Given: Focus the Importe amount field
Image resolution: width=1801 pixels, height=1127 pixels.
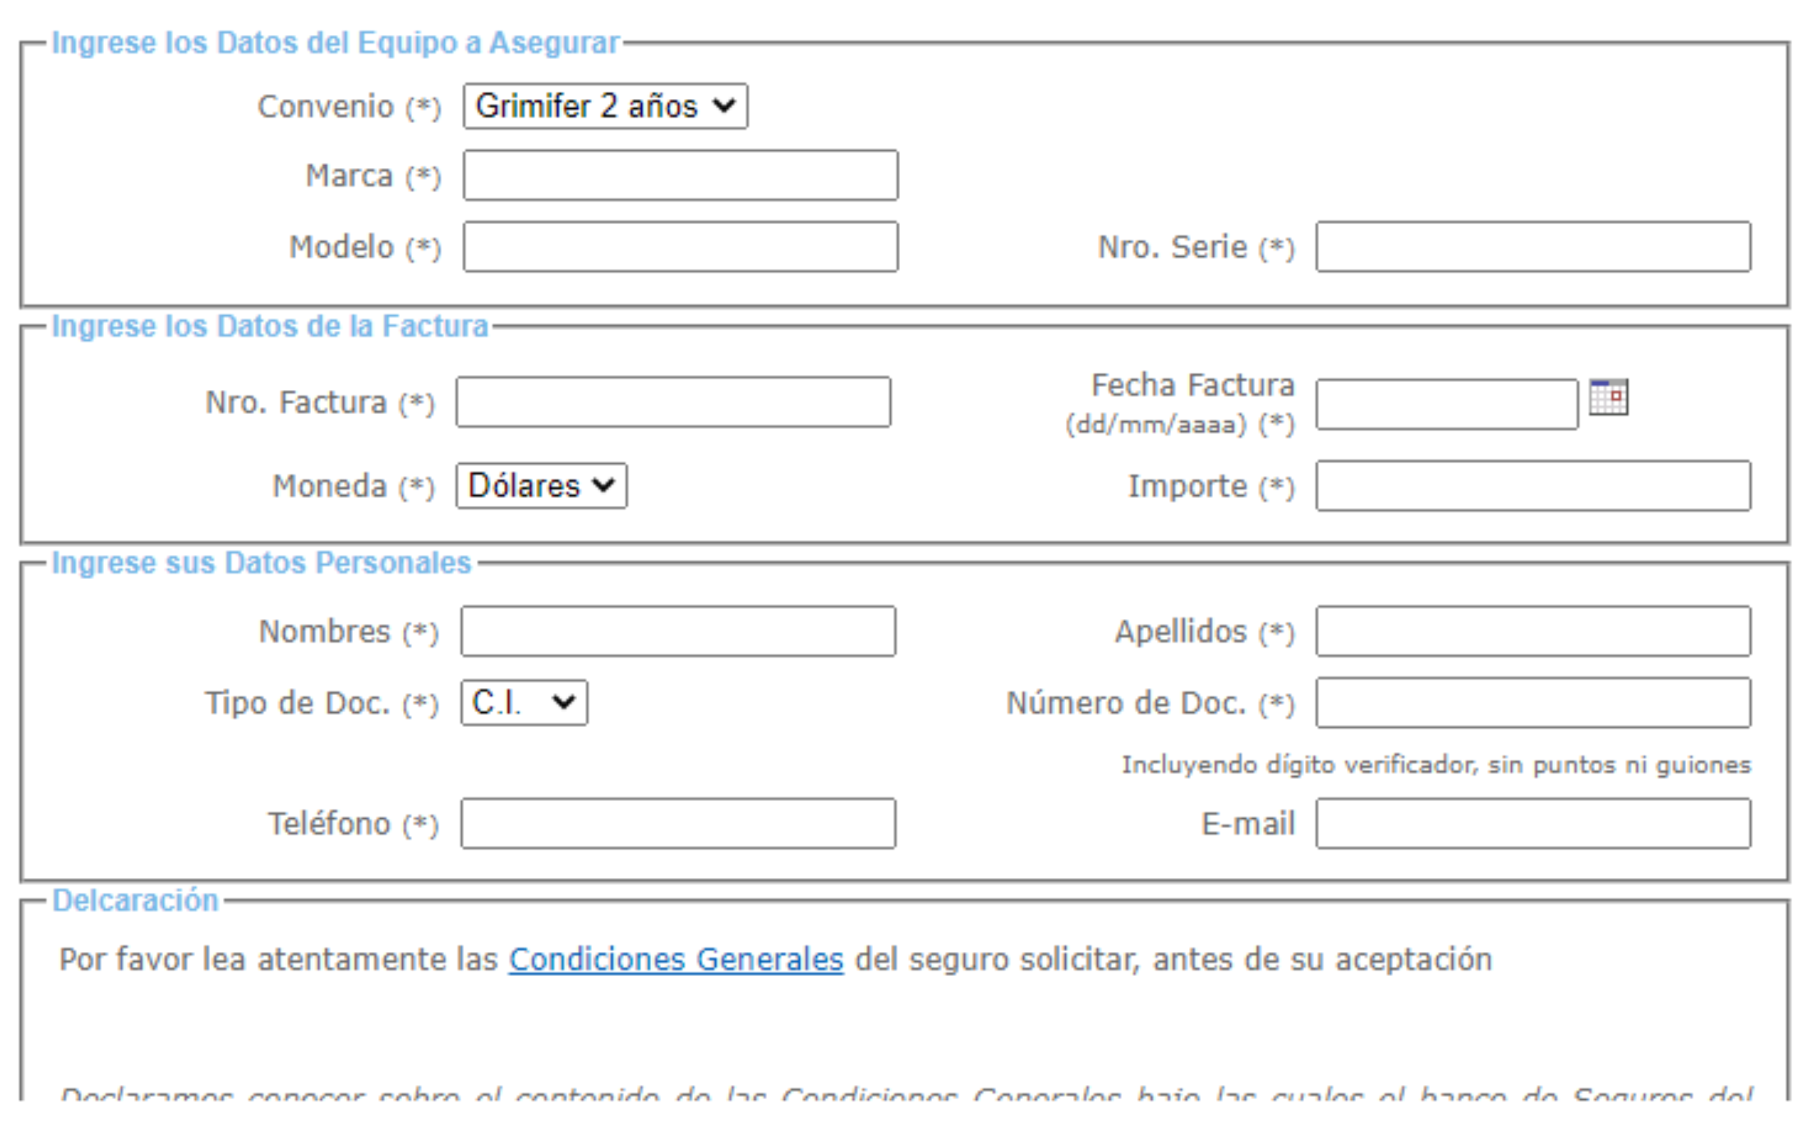Looking at the screenshot, I should pyautogui.click(x=1532, y=486).
